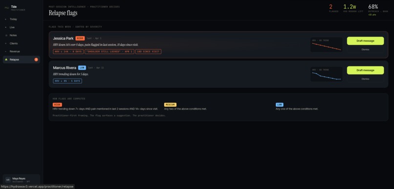Go to the Live section
Viewport: 394px width, 189px height.
[22, 27]
